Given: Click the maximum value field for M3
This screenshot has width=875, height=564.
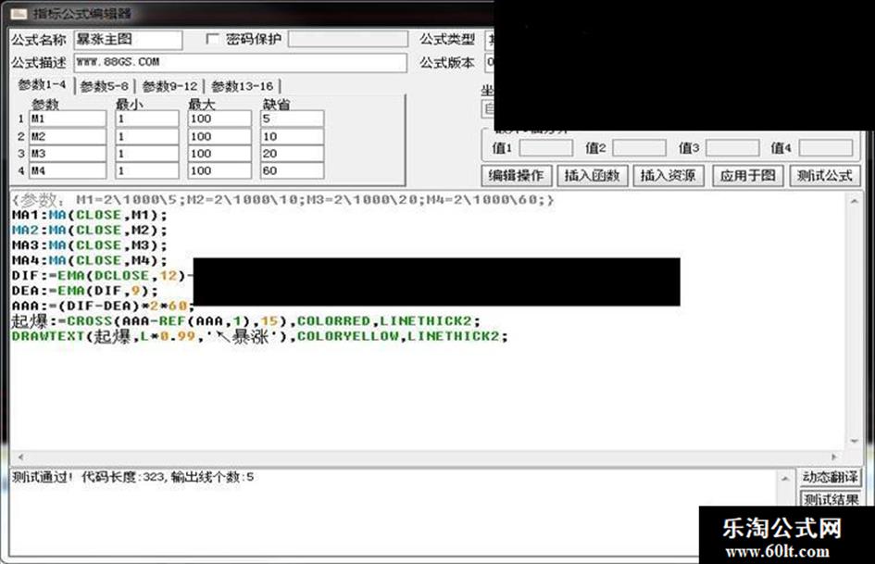Looking at the screenshot, I should point(219,154).
